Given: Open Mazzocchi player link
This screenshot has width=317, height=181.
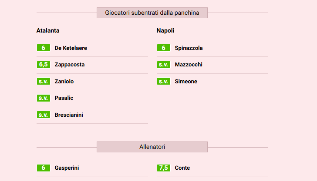Looking at the screenshot, I should pyautogui.click(x=189, y=65).
